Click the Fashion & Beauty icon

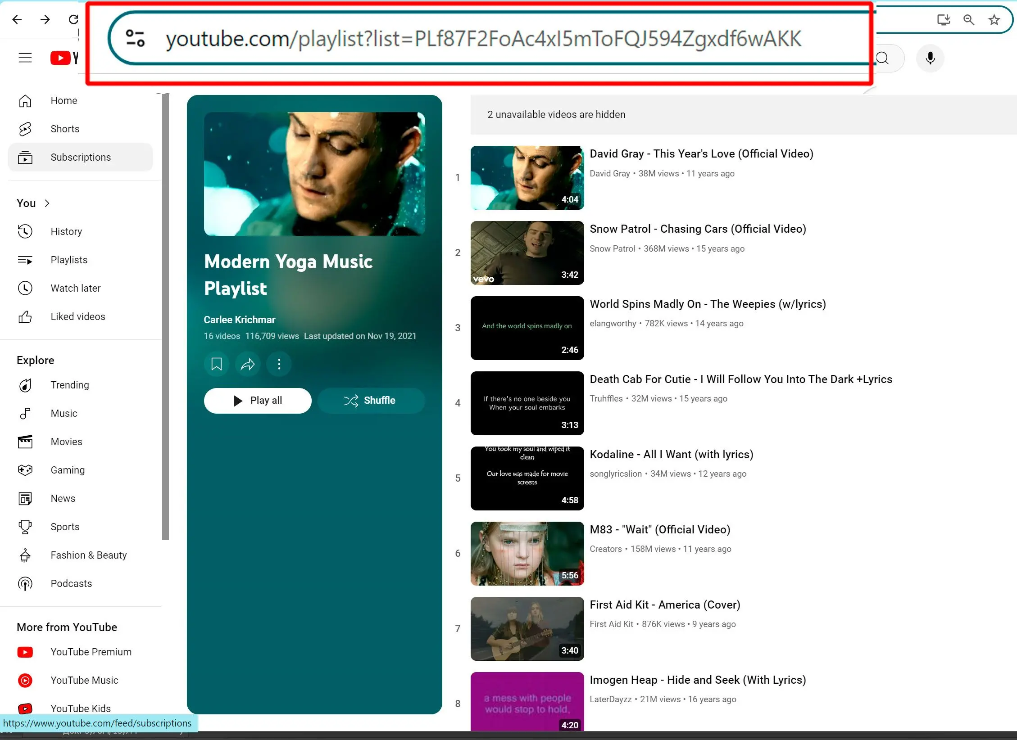point(25,555)
